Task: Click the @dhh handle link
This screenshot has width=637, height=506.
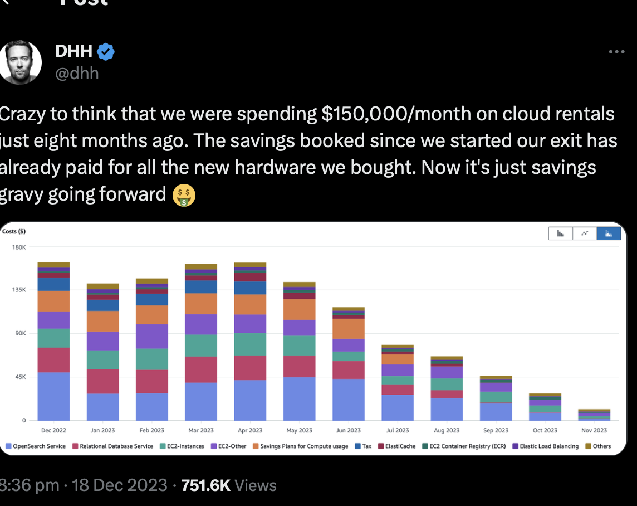Action: tap(77, 73)
